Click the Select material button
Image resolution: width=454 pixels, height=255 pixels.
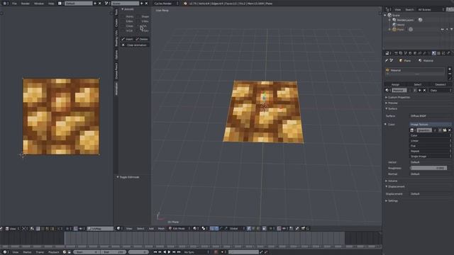click(x=418, y=84)
